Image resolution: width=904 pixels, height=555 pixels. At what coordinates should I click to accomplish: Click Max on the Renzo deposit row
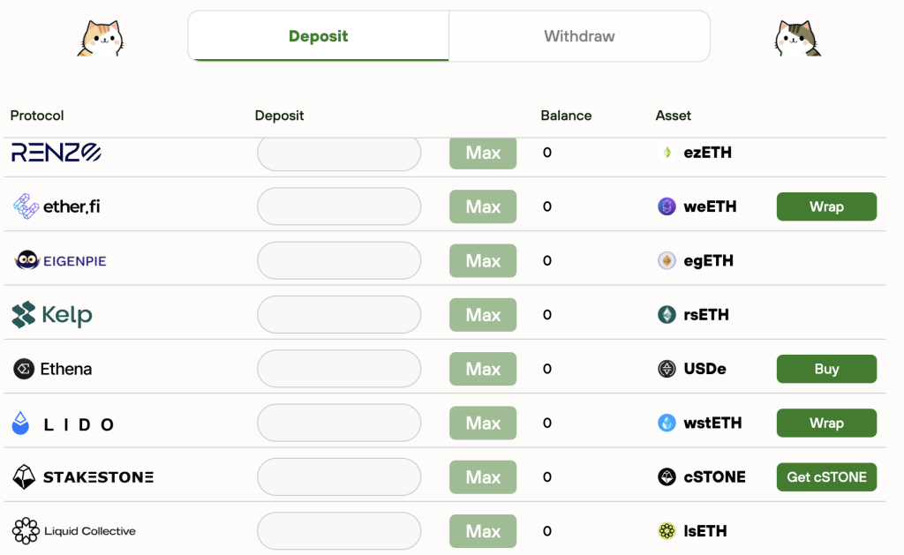pyautogui.click(x=482, y=152)
